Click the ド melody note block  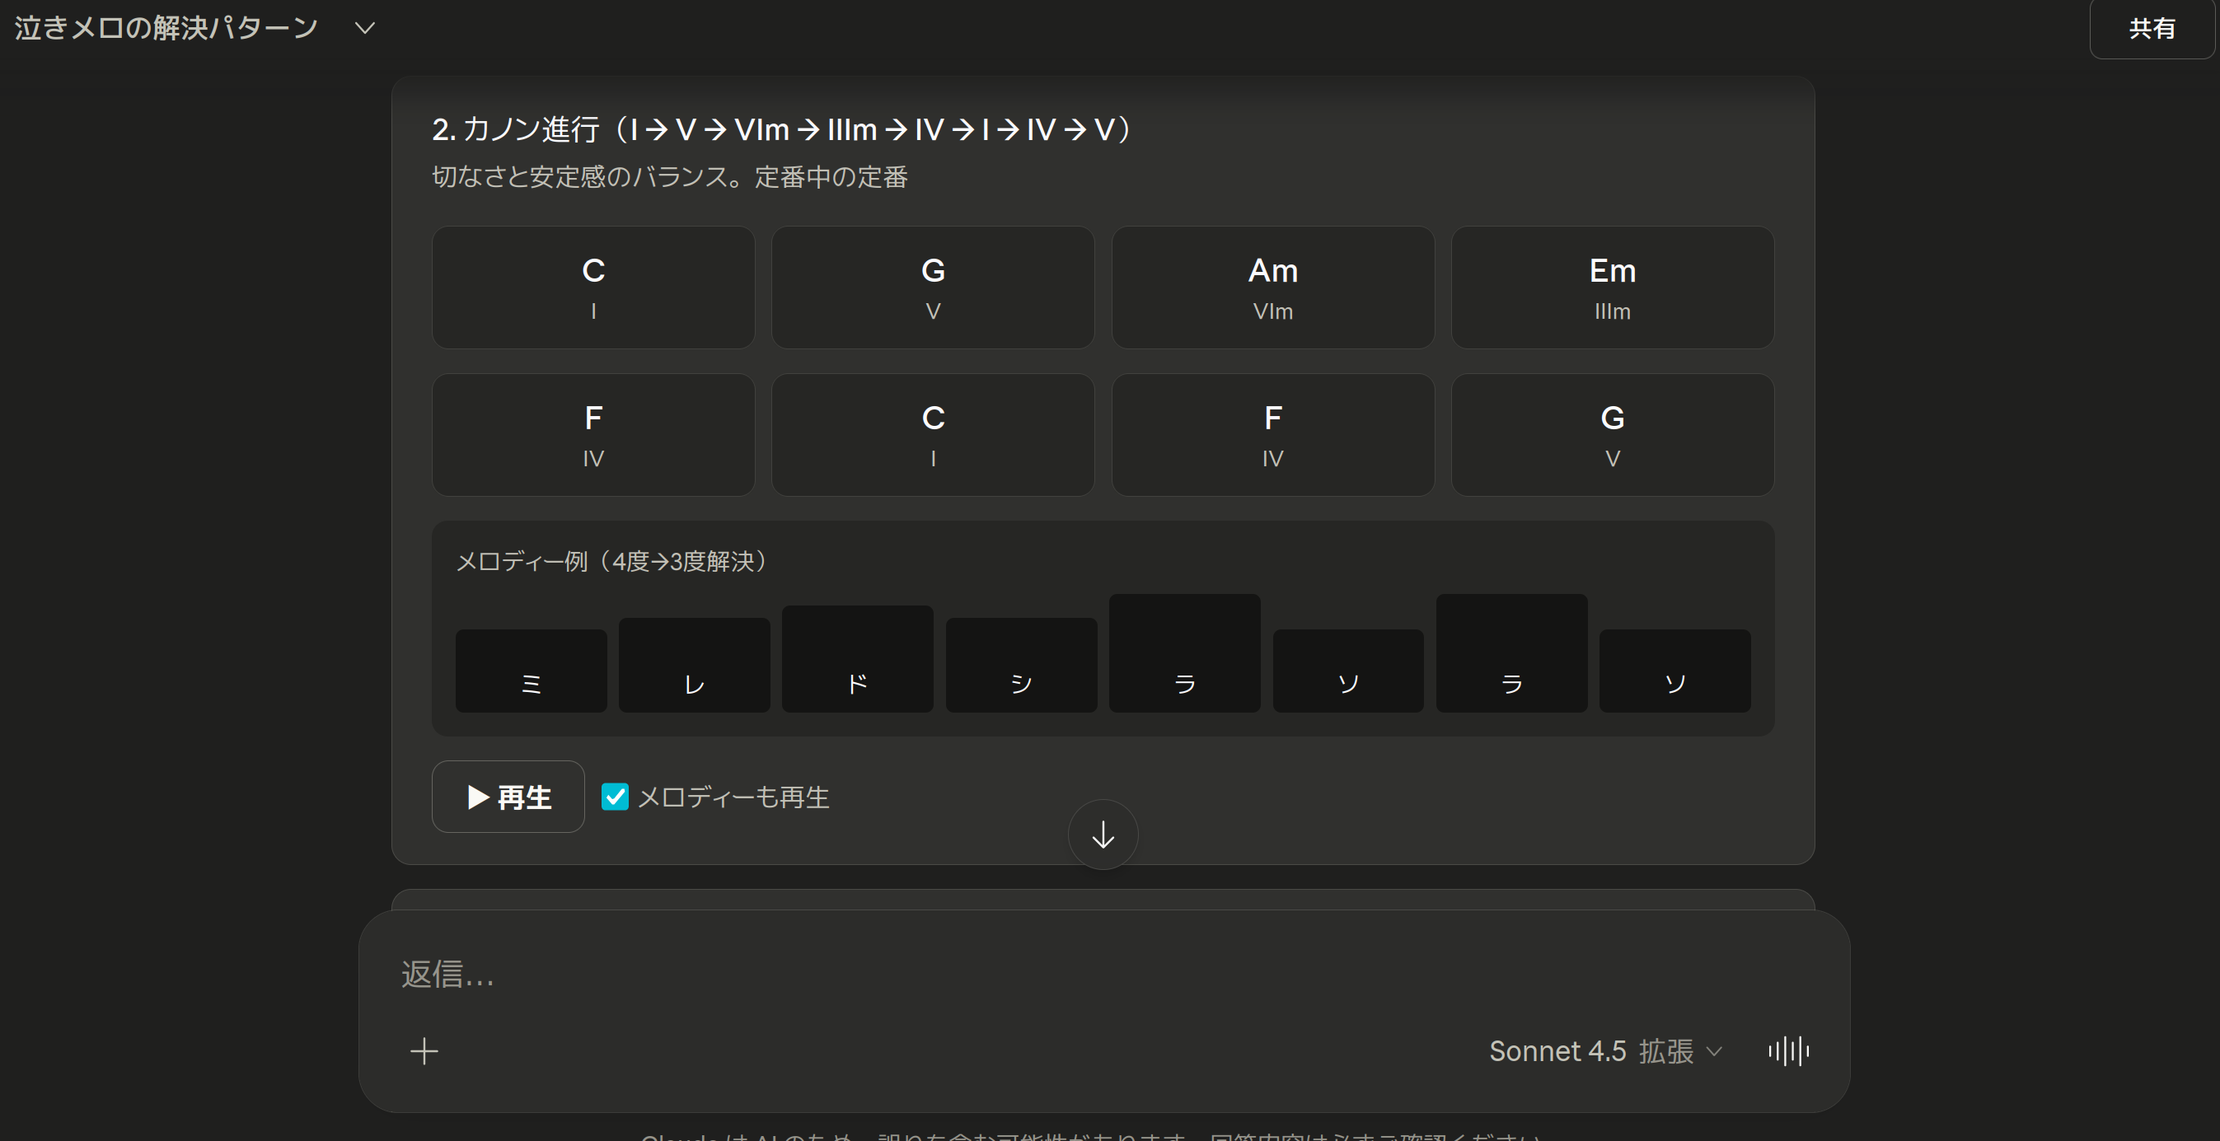[857, 660]
